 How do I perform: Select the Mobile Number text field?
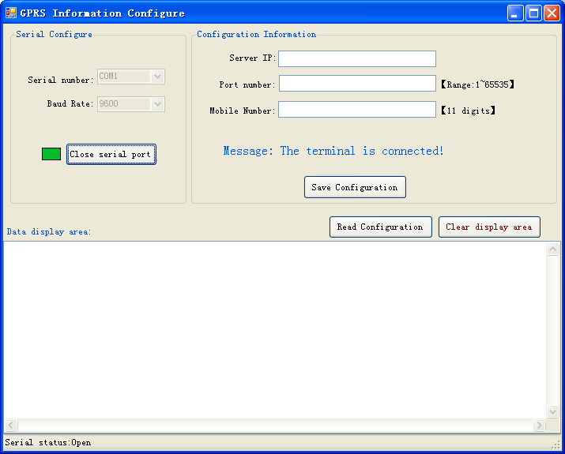click(x=356, y=110)
